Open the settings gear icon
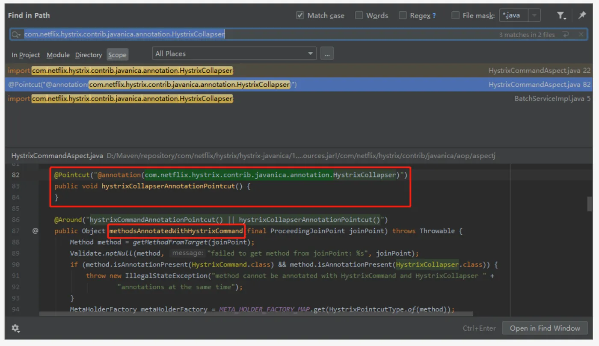Viewport: 599px width, 346px height. [15, 328]
